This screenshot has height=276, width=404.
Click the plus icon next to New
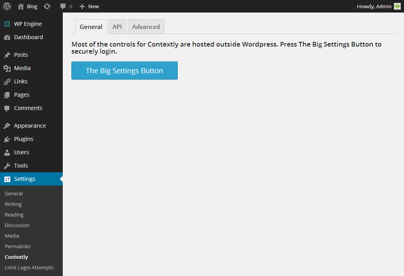pyautogui.click(x=82, y=6)
